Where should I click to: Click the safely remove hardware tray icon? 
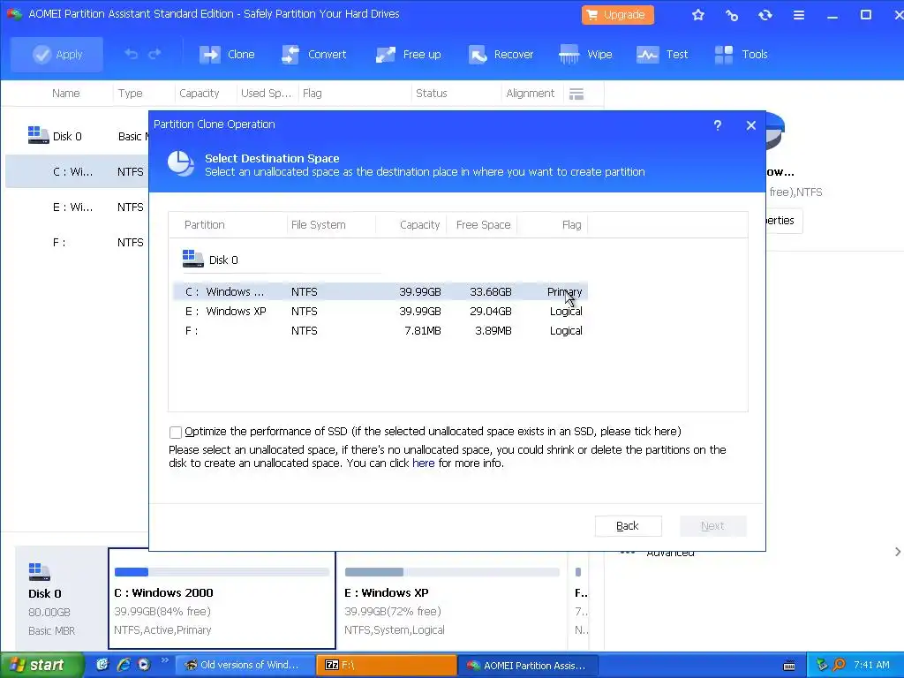click(822, 666)
